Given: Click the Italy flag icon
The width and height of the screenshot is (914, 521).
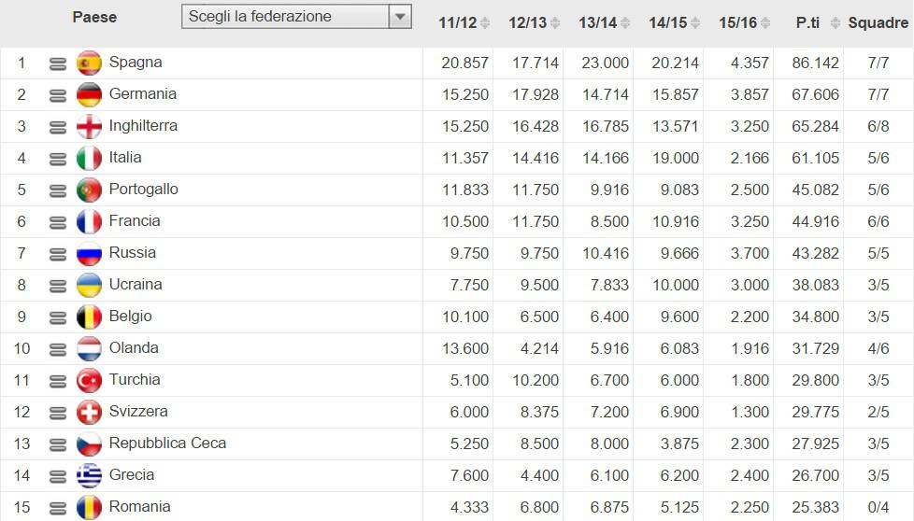Looking at the screenshot, I should click(x=89, y=158).
